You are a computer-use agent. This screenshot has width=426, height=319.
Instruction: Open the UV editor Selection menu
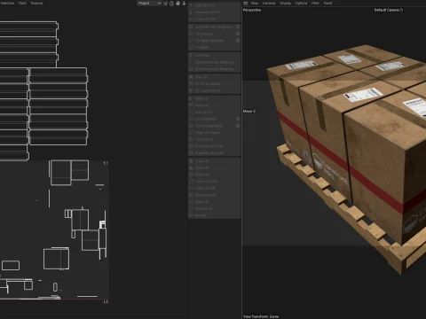click(x=7, y=4)
